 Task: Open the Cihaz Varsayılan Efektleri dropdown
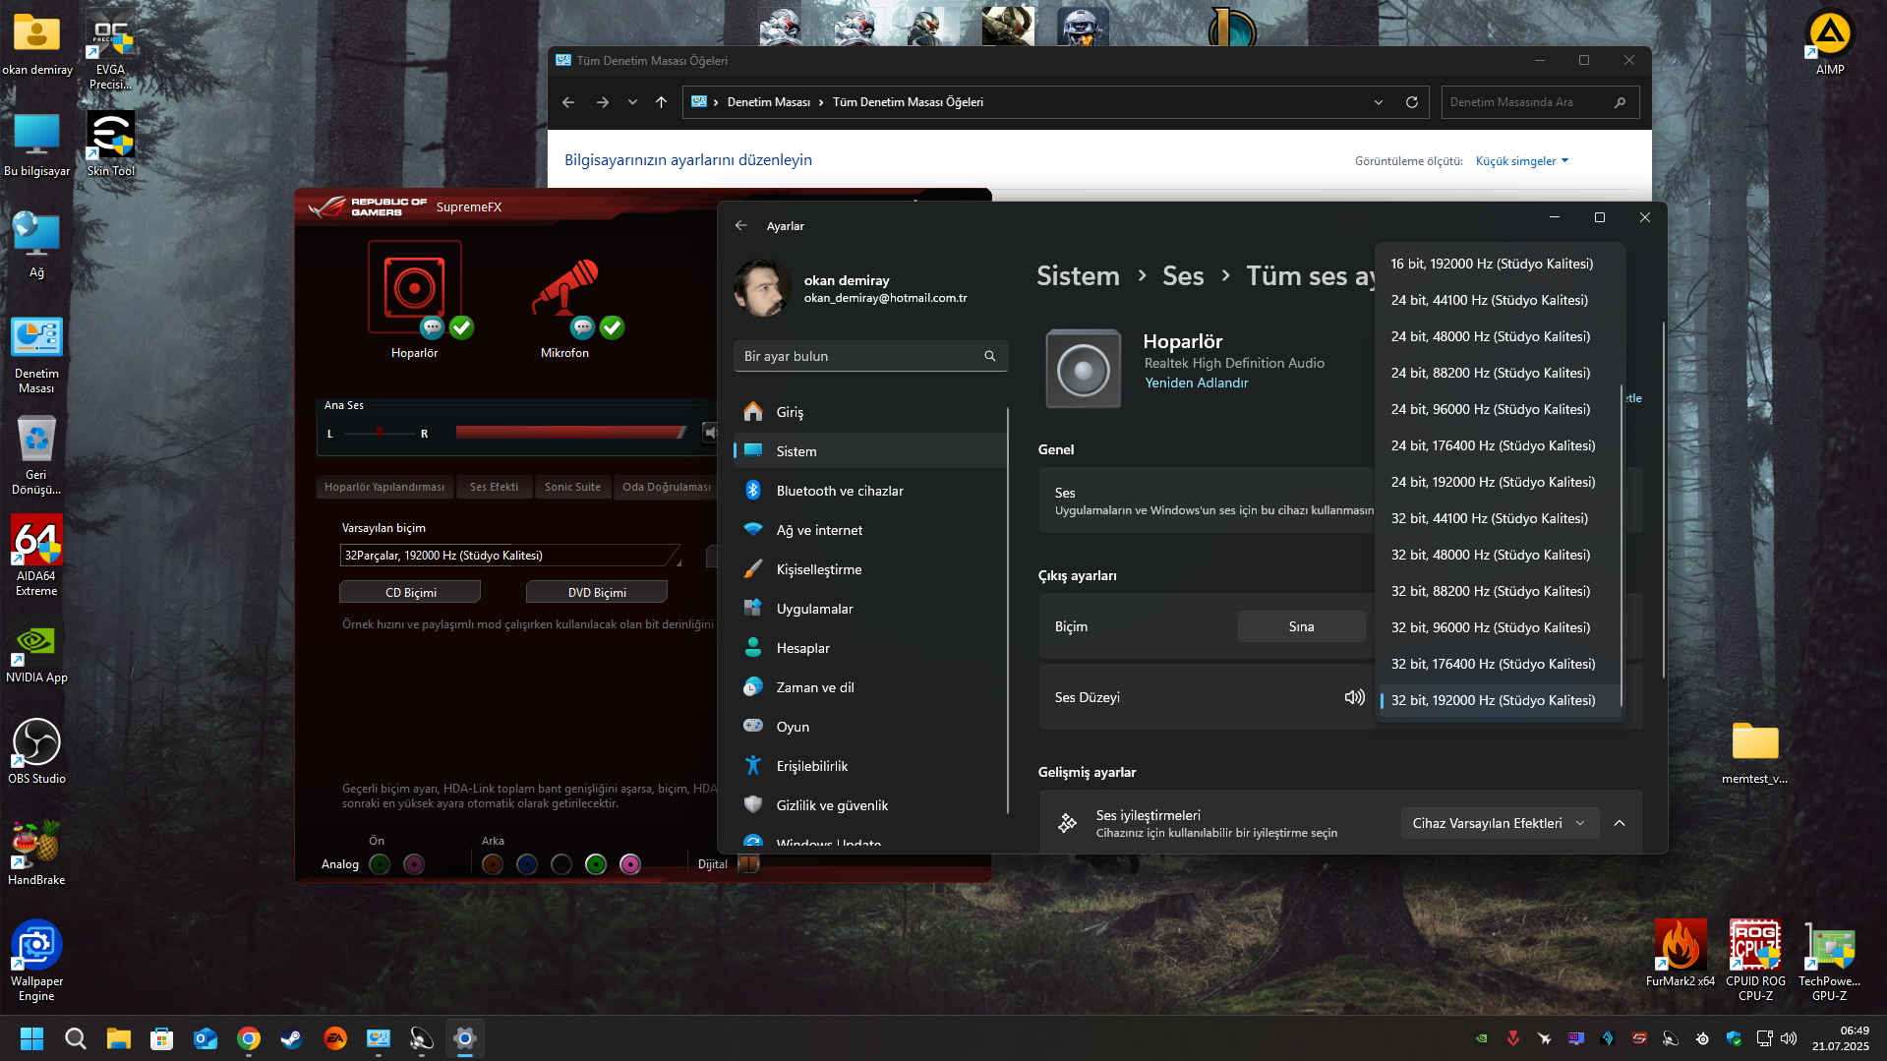(1500, 823)
